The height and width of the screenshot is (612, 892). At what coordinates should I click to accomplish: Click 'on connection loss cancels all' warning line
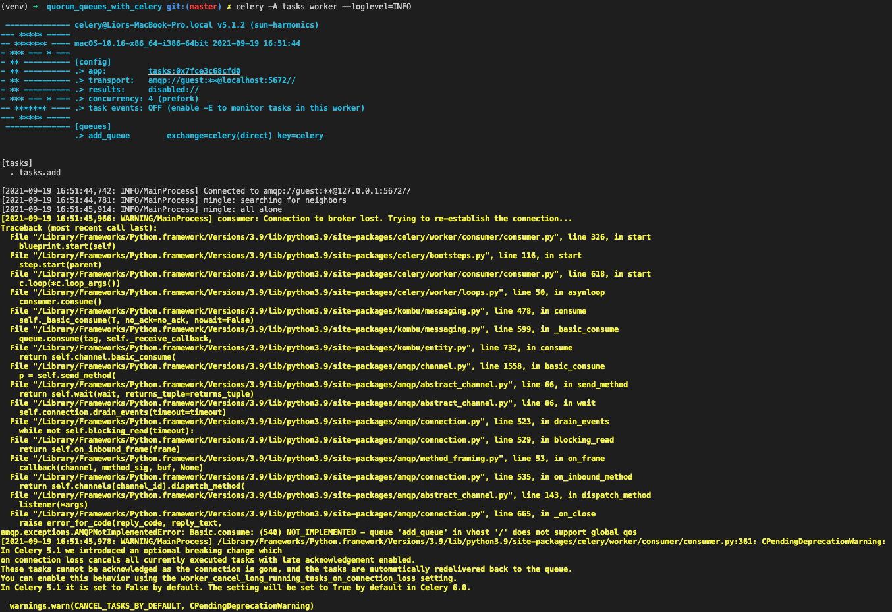coord(208,560)
